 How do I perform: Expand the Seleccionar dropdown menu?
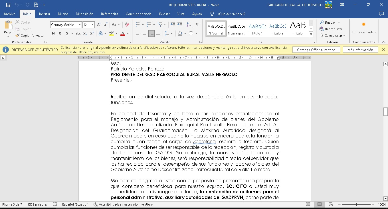pyautogui.click(x=333, y=36)
